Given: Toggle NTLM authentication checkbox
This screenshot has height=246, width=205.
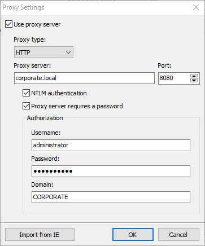Looking at the screenshot, I should 26,93.
